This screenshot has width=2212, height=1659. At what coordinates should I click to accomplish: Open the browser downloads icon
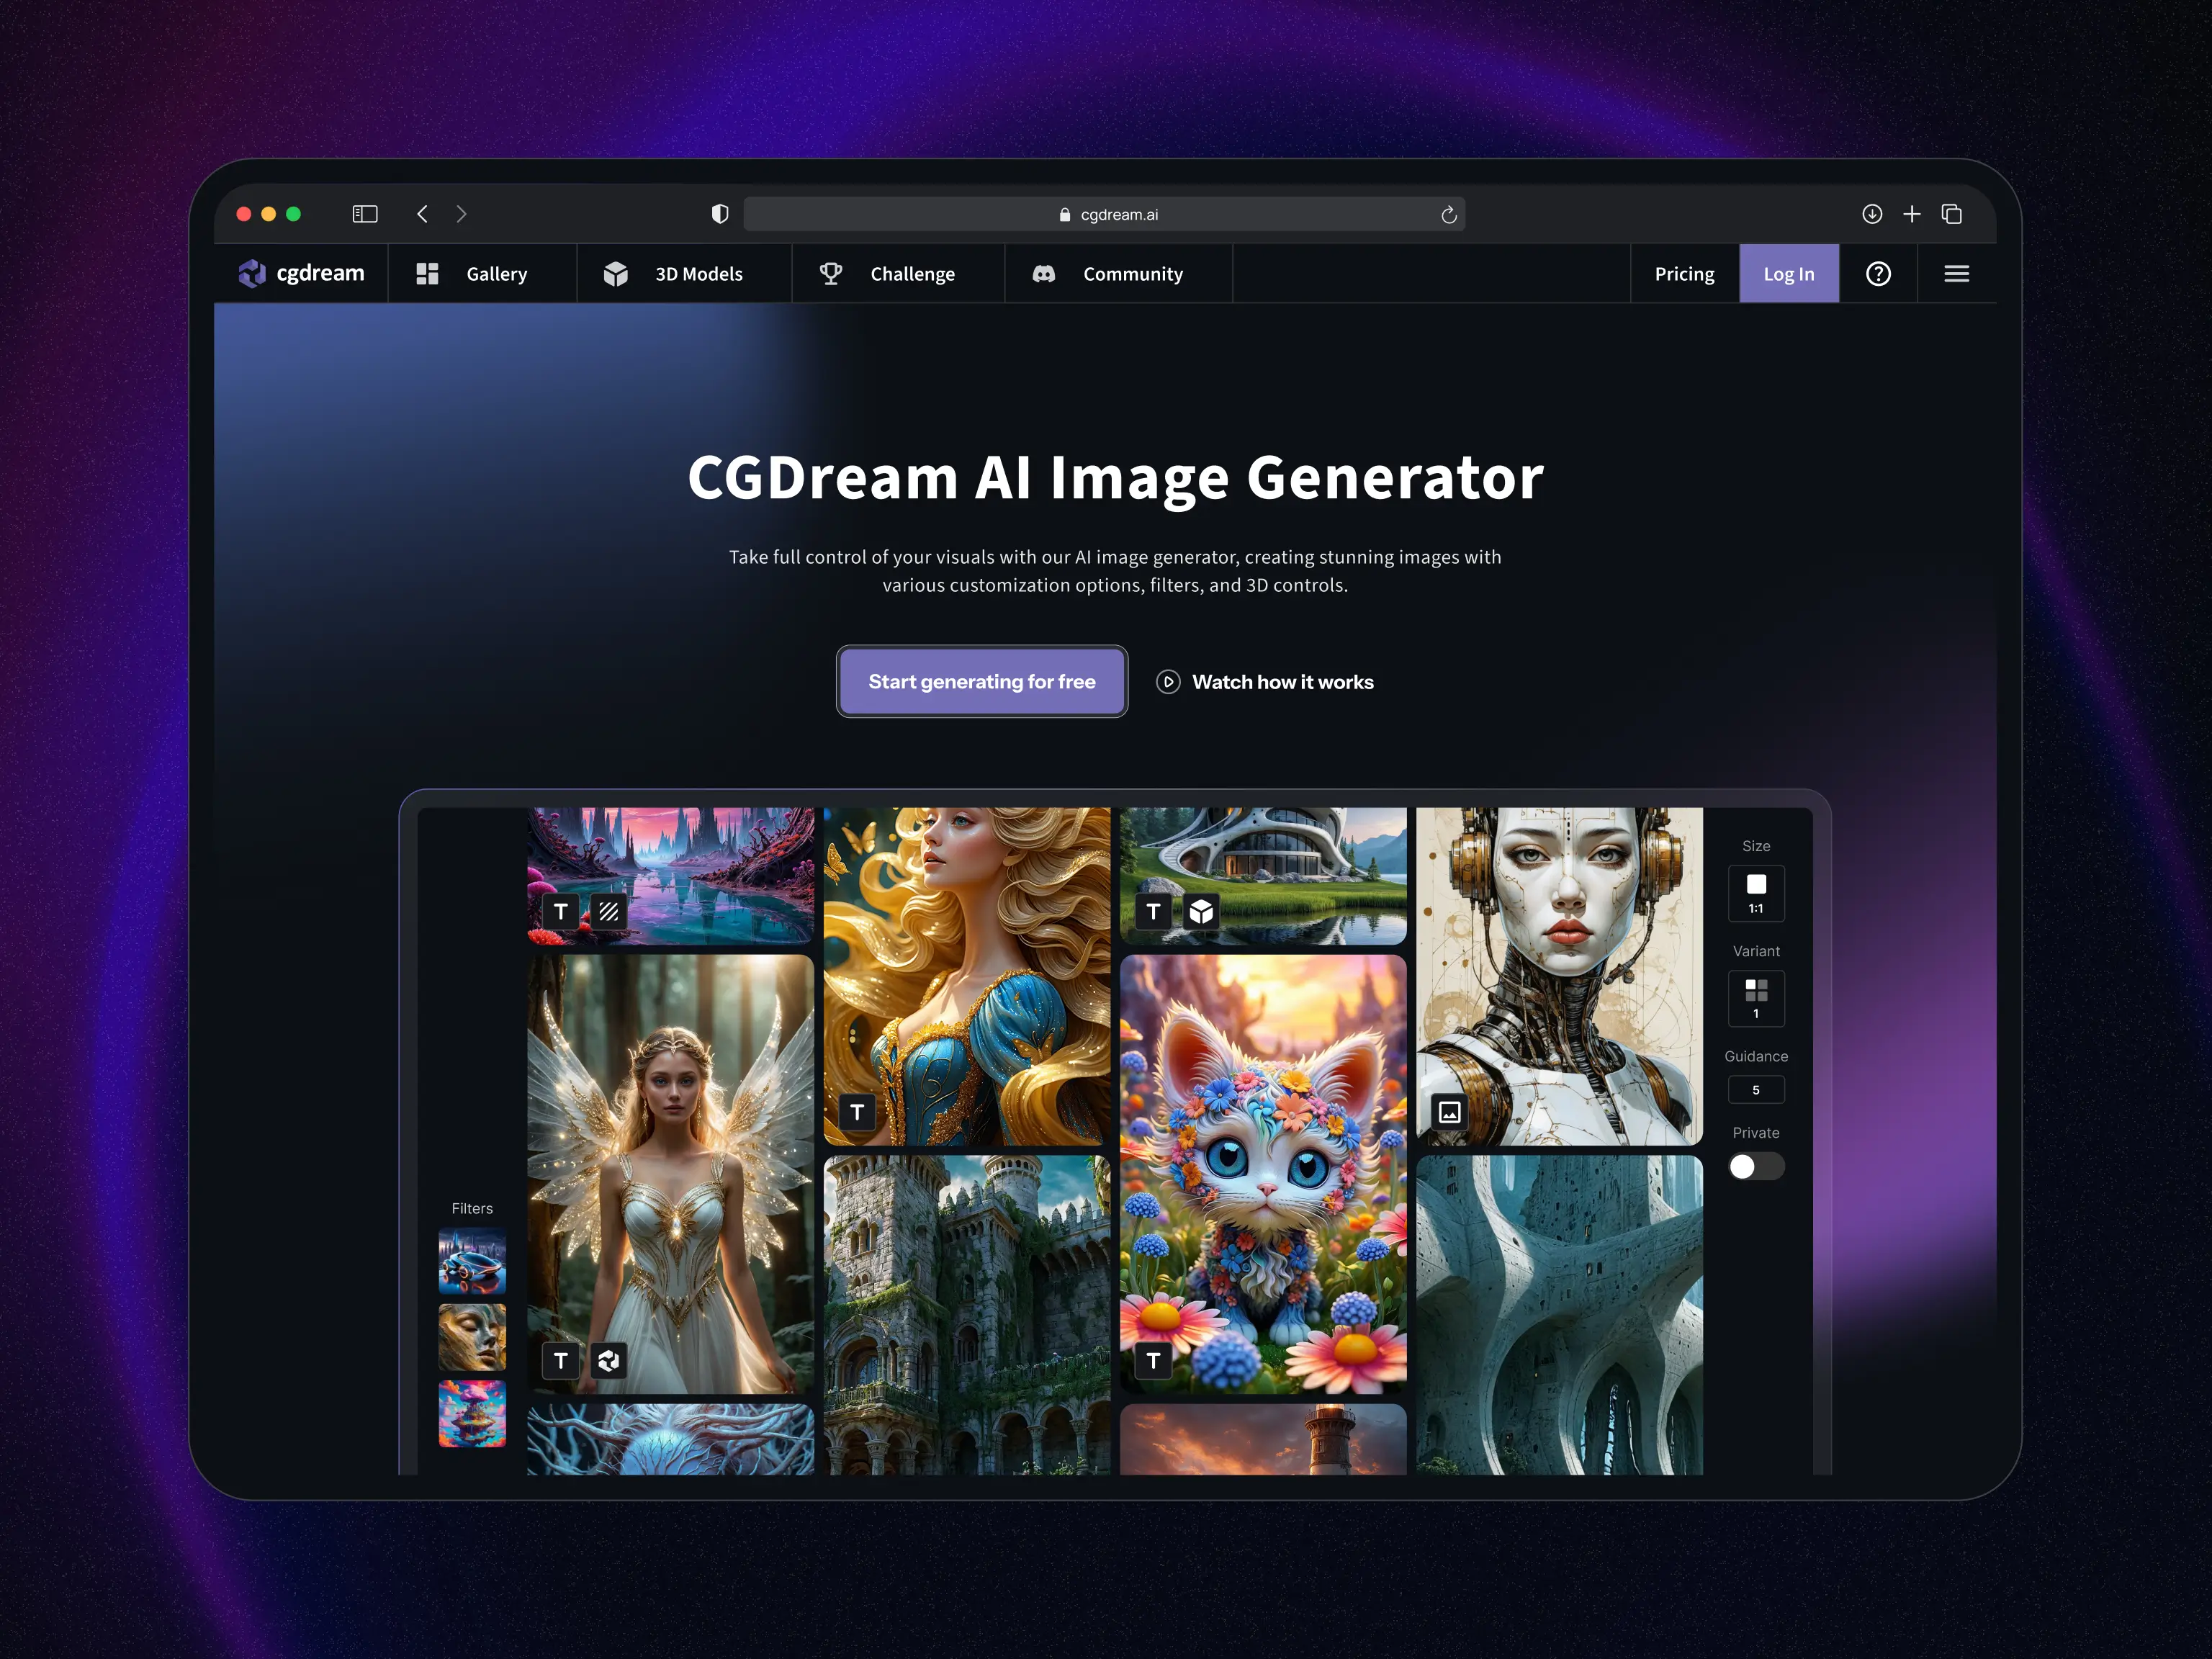tap(1871, 214)
